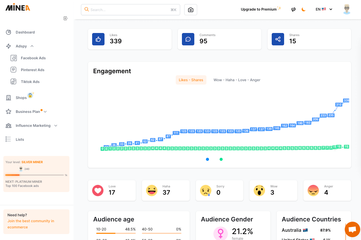Select the Likes - Shares tab
The height and width of the screenshot is (240, 361).
coord(191,80)
